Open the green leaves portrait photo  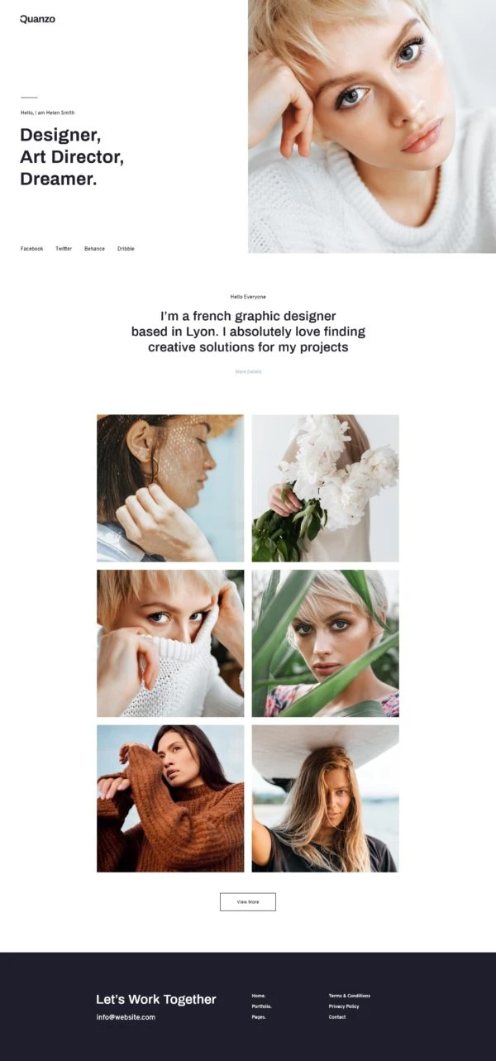pos(326,643)
